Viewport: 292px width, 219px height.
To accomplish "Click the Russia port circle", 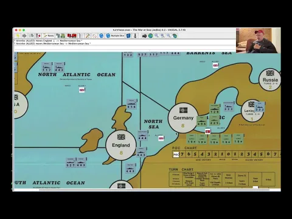I will (270, 80).
